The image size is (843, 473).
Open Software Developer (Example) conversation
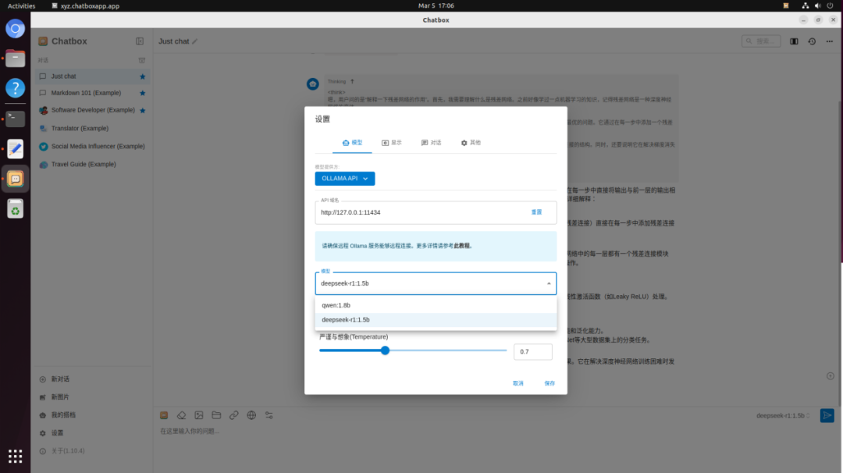click(x=92, y=110)
